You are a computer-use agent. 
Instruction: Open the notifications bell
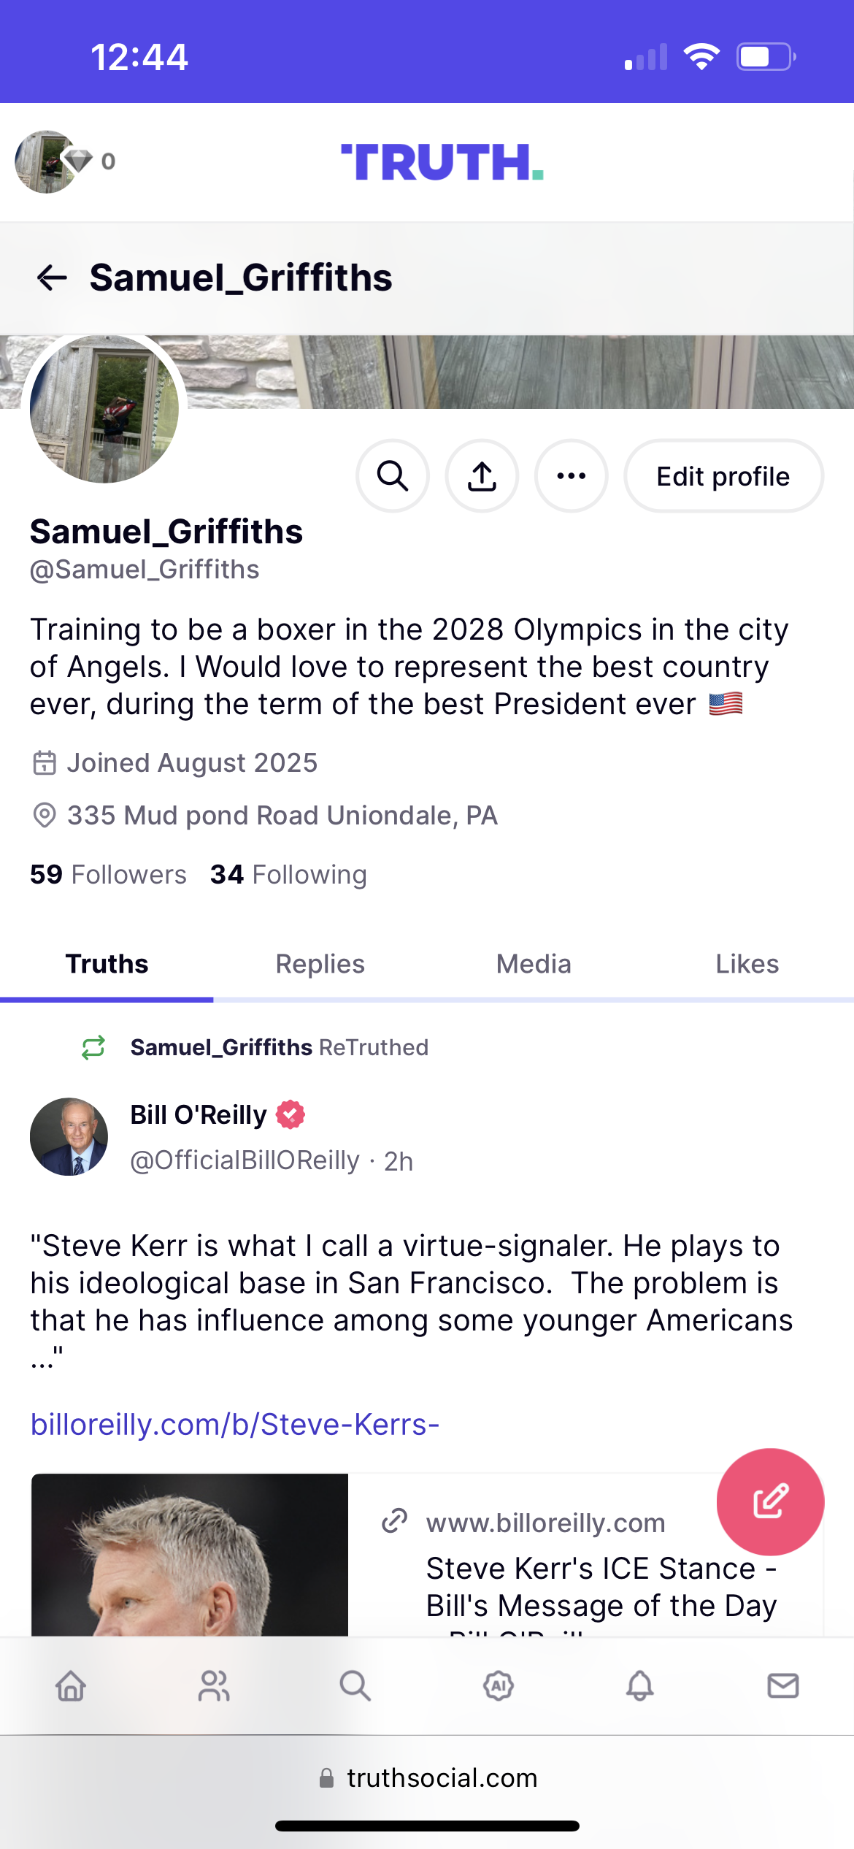640,1686
